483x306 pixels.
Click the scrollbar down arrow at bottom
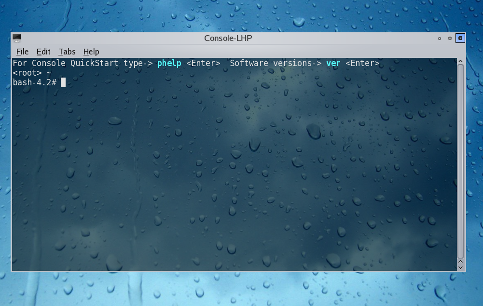[x=460, y=267]
